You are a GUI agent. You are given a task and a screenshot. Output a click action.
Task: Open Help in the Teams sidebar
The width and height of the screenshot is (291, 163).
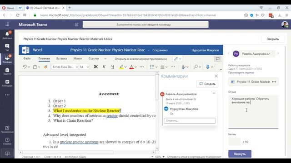tap(7, 141)
